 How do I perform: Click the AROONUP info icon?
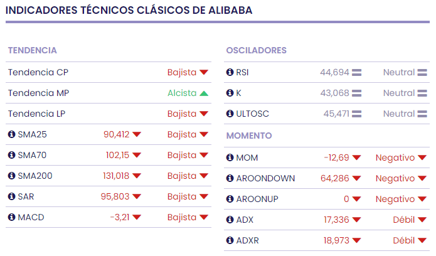(230, 199)
